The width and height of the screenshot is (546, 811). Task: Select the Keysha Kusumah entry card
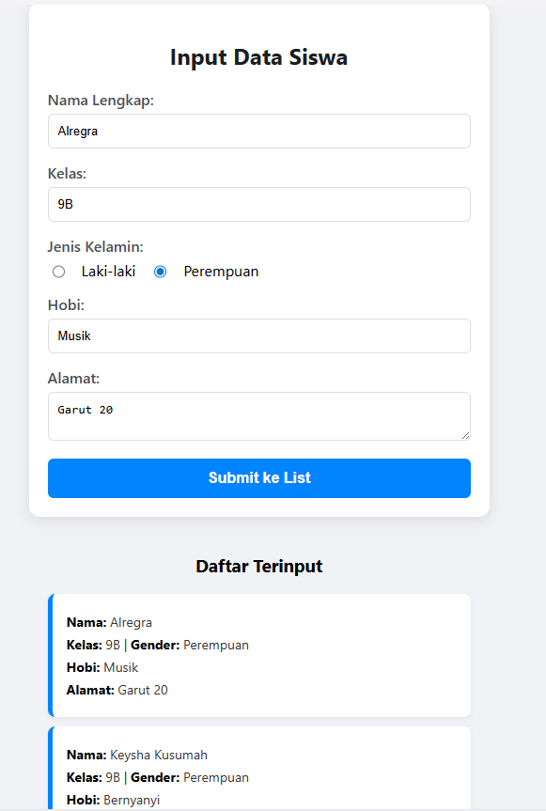259,769
